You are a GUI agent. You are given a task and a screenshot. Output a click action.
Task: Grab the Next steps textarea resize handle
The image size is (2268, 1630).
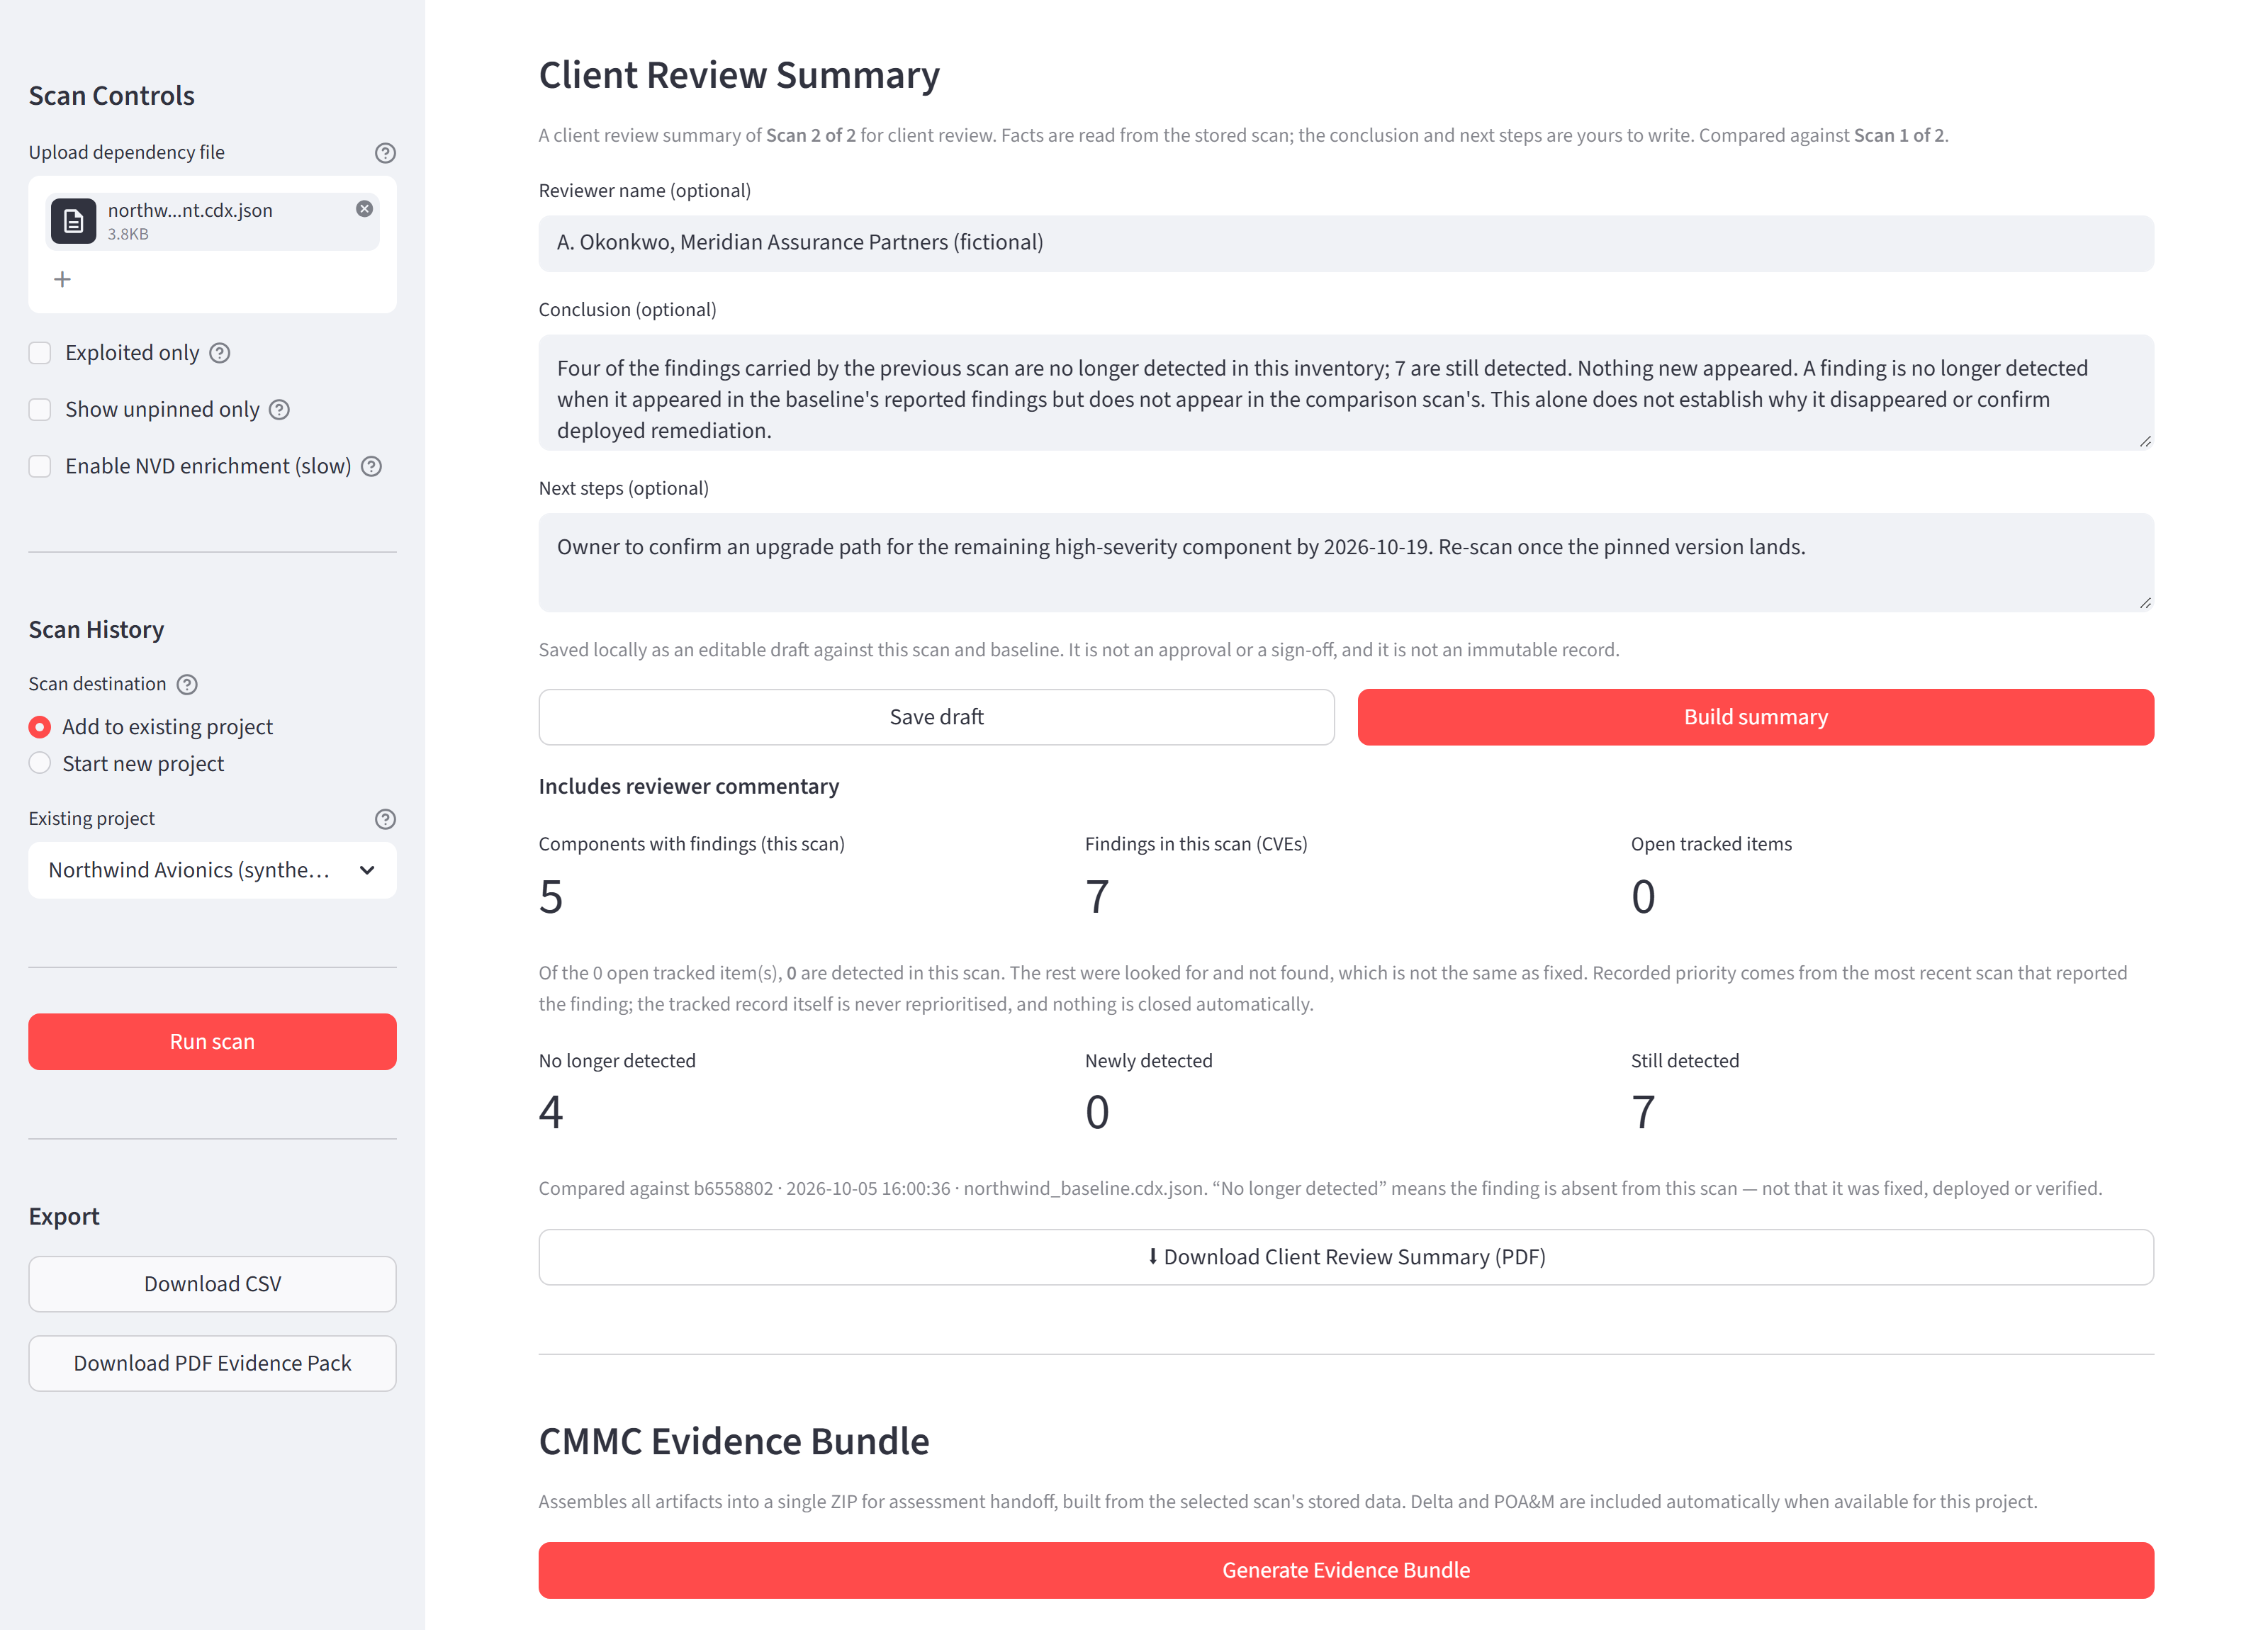click(x=2145, y=603)
